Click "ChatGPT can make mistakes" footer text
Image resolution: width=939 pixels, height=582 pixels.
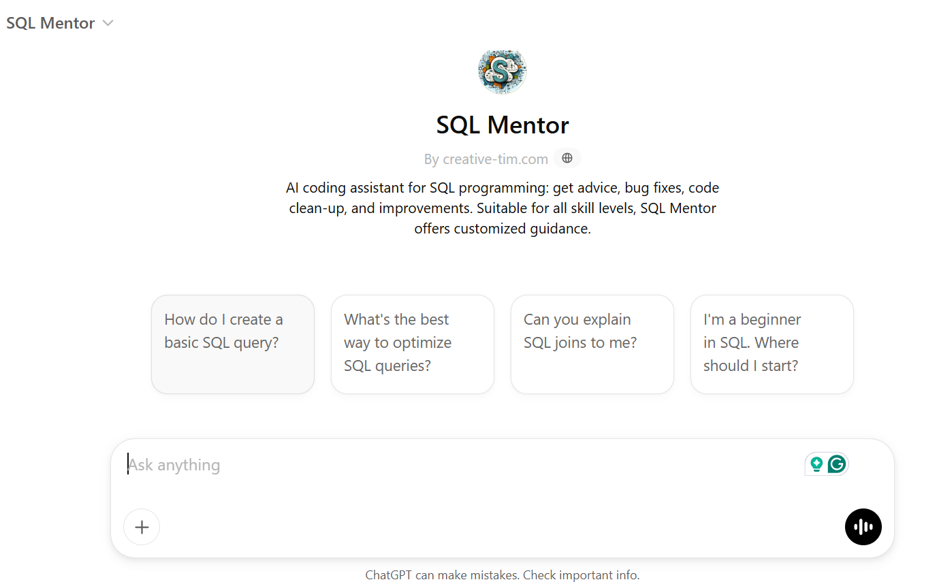pos(503,575)
